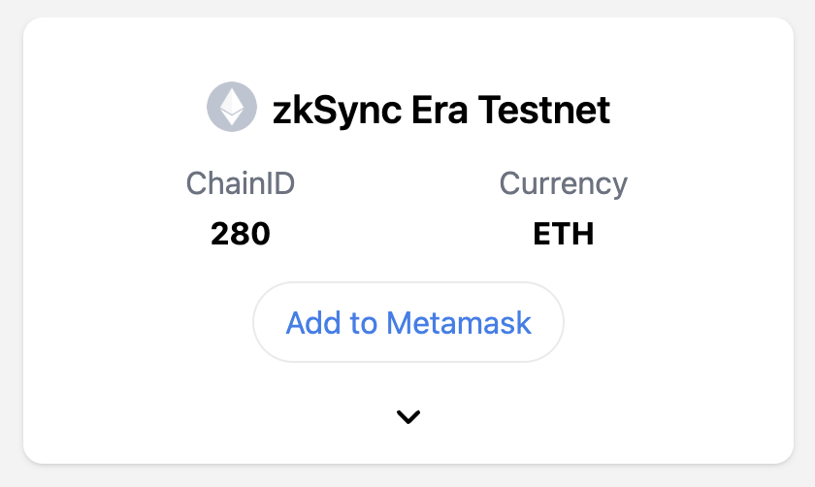Show more network info via the chevron arrow
This screenshot has height=487, width=815.
[408, 417]
